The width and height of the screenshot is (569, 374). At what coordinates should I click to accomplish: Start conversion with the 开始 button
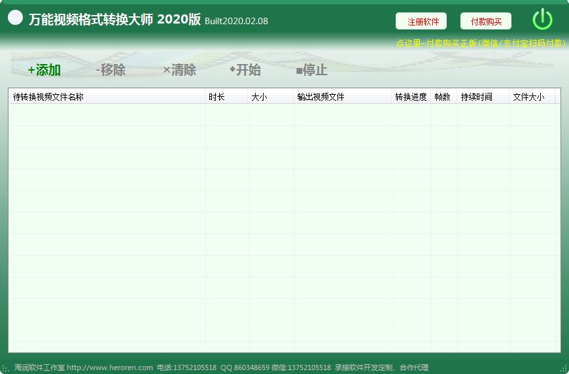[x=245, y=70]
